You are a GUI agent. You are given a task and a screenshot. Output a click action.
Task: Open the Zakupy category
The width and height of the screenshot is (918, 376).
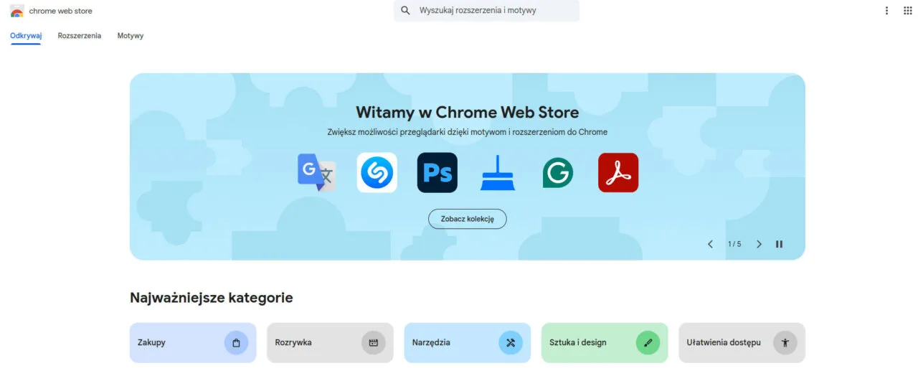pyautogui.click(x=193, y=342)
